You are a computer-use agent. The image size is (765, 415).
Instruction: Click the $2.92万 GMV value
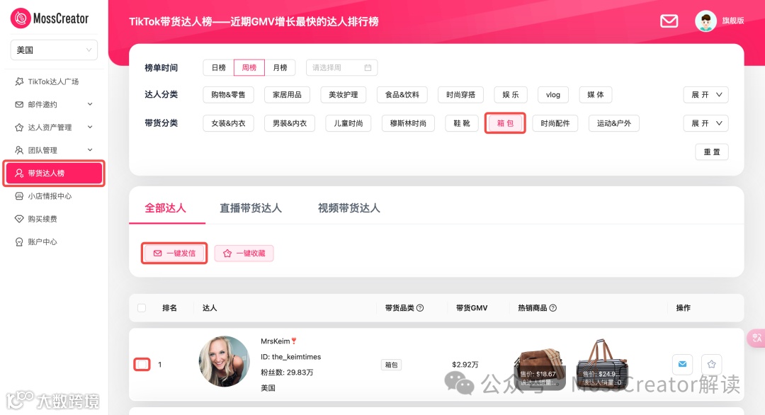pos(465,365)
